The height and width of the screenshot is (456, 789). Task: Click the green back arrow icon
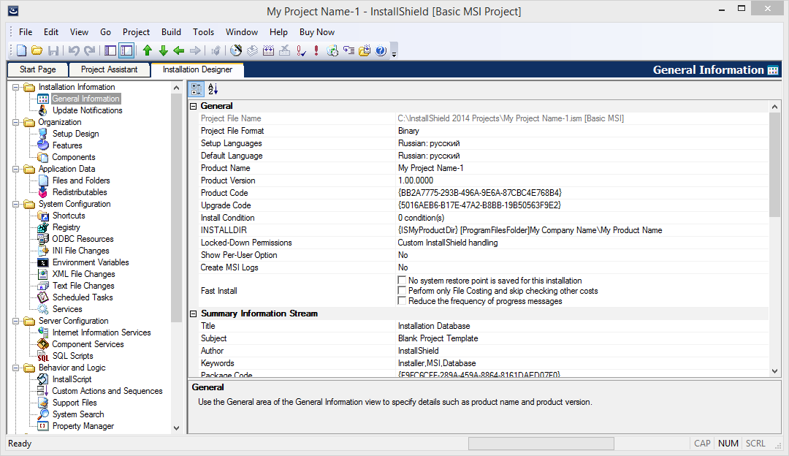pyautogui.click(x=179, y=50)
